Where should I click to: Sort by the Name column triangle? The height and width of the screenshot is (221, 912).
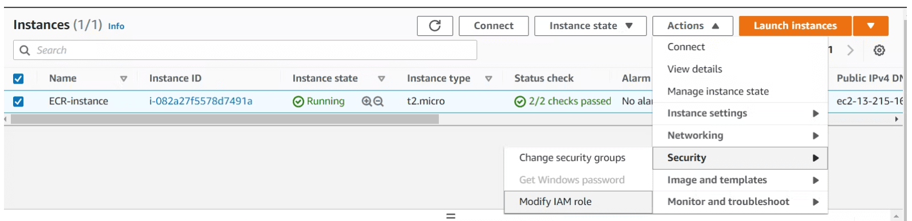(123, 79)
